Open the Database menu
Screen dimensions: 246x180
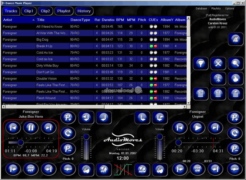point(201,8)
